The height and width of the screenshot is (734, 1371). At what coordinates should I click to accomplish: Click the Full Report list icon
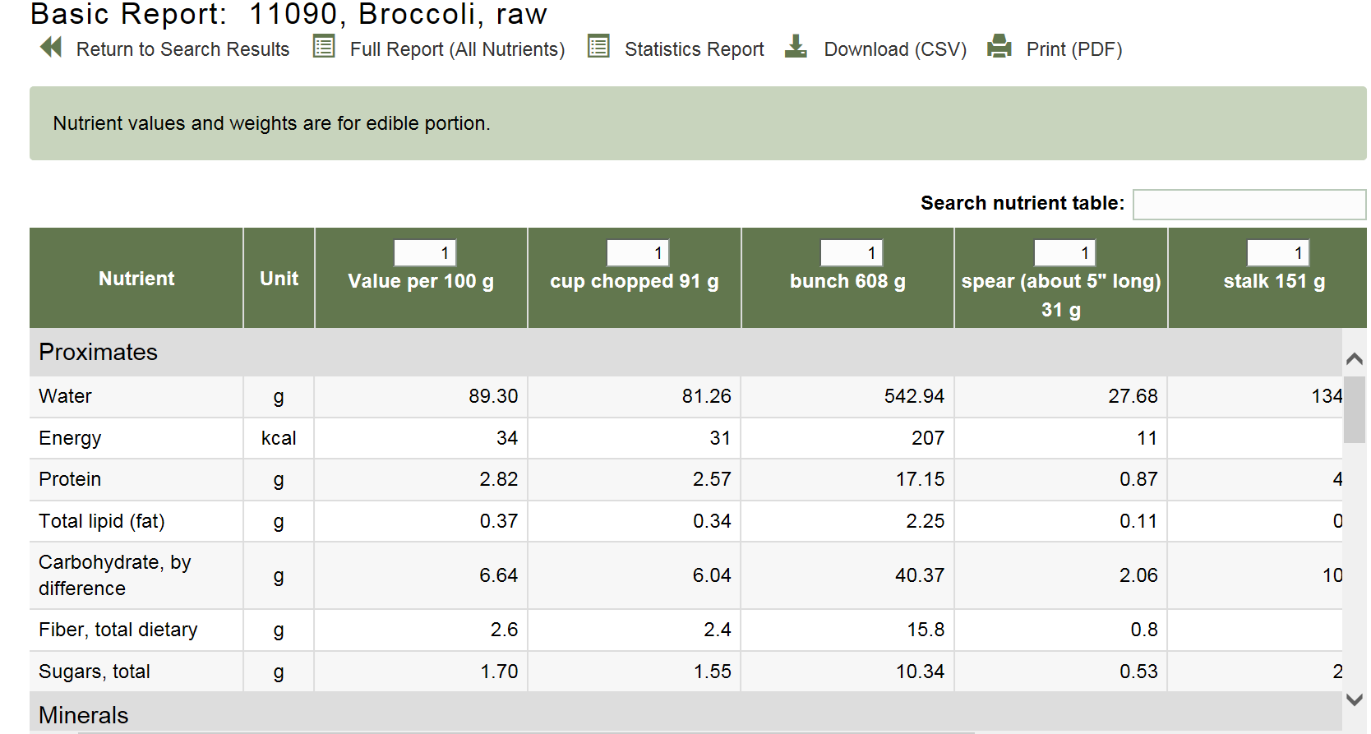pos(324,47)
